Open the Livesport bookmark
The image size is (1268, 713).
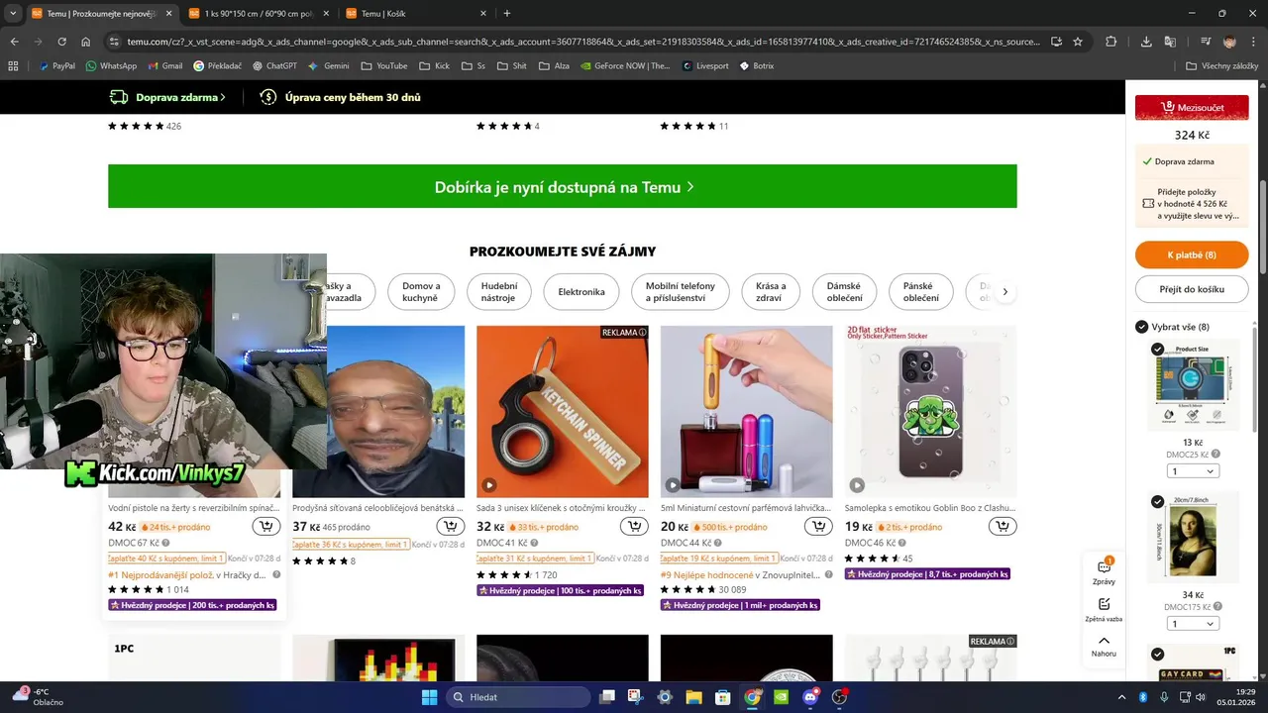705,65
